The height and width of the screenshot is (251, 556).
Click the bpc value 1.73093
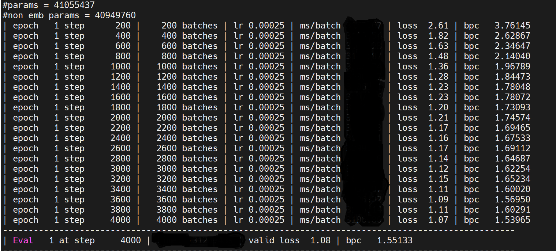[x=512, y=107]
